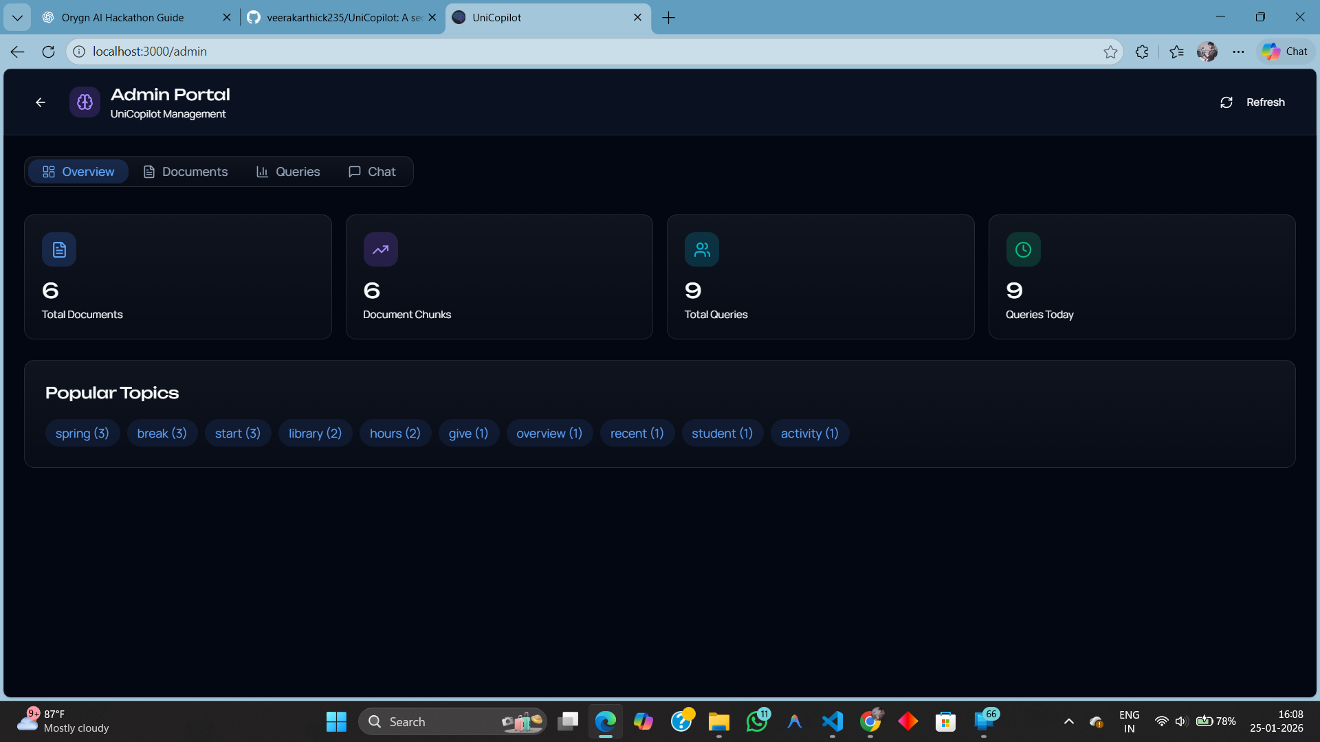Show hidden system tray icons
The image size is (1320, 742).
[1068, 721]
